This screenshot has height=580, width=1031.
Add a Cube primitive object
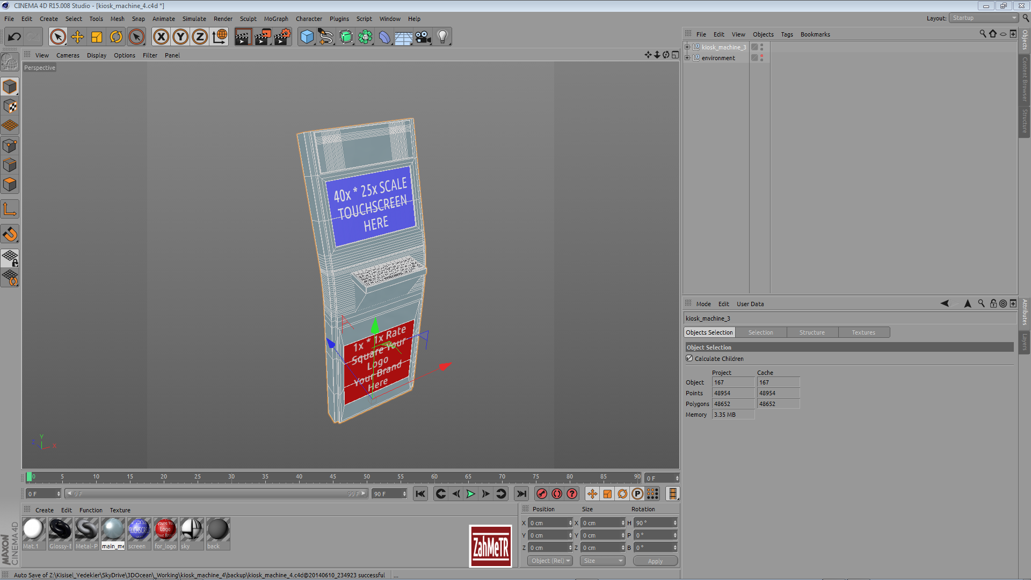pyautogui.click(x=307, y=37)
